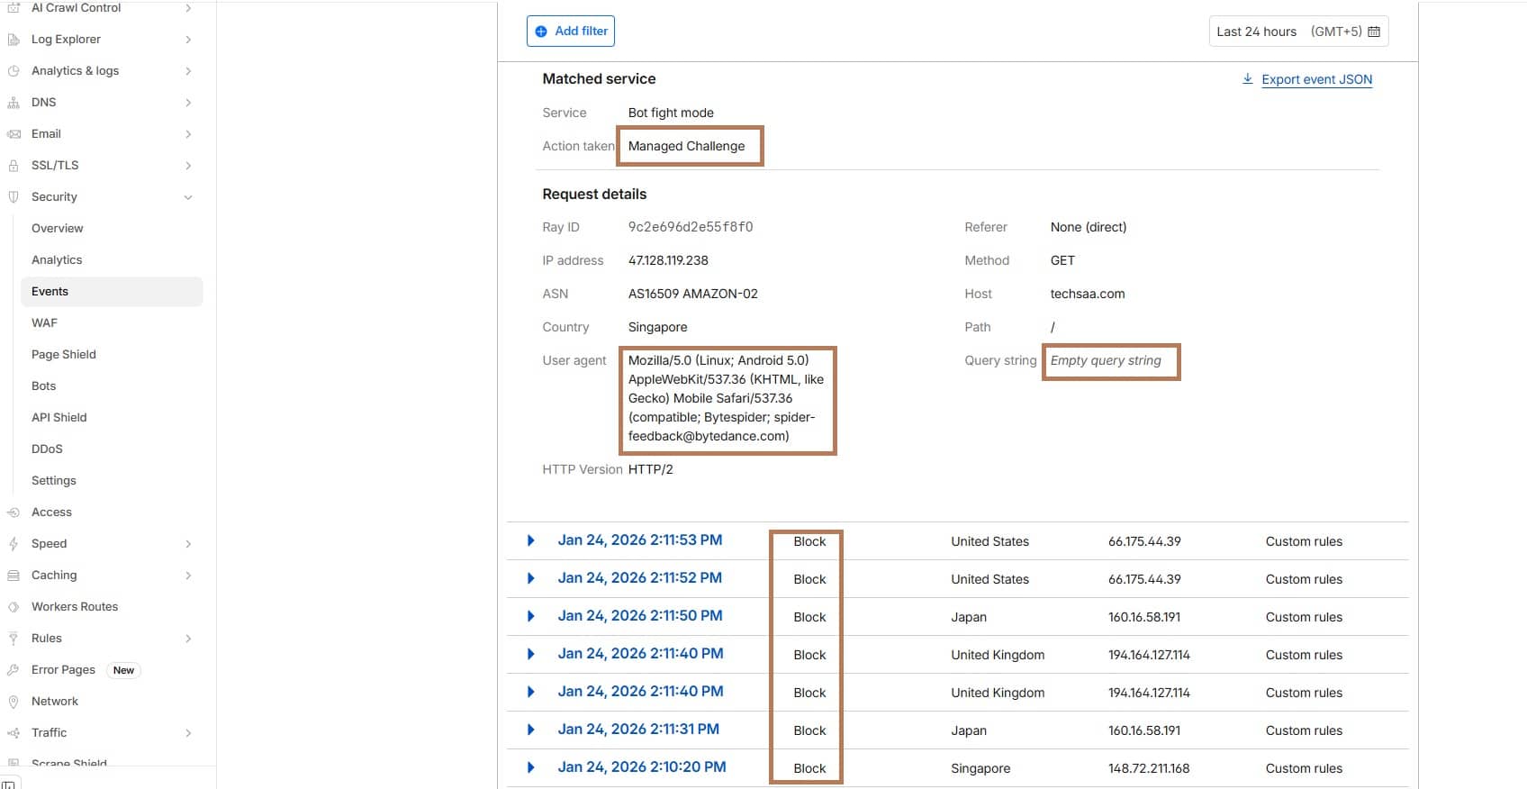Expand the 2:11:53 PM event row
The width and height of the screenshot is (1527, 789).
(x=531, y=540)
